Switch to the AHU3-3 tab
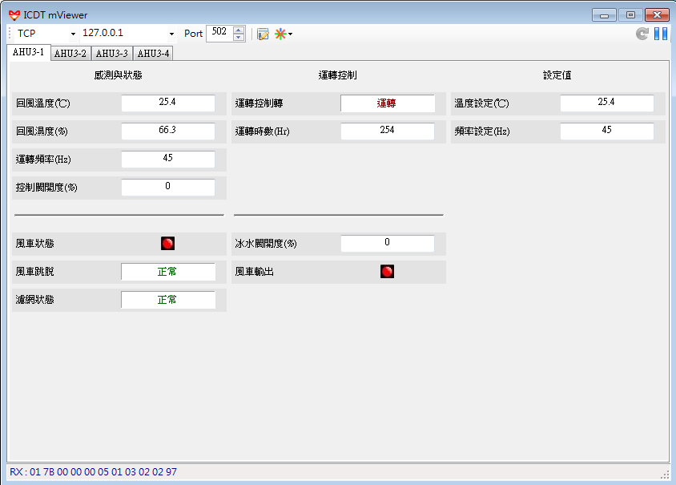This screenshot has height=485, width=676. (112, 54)
